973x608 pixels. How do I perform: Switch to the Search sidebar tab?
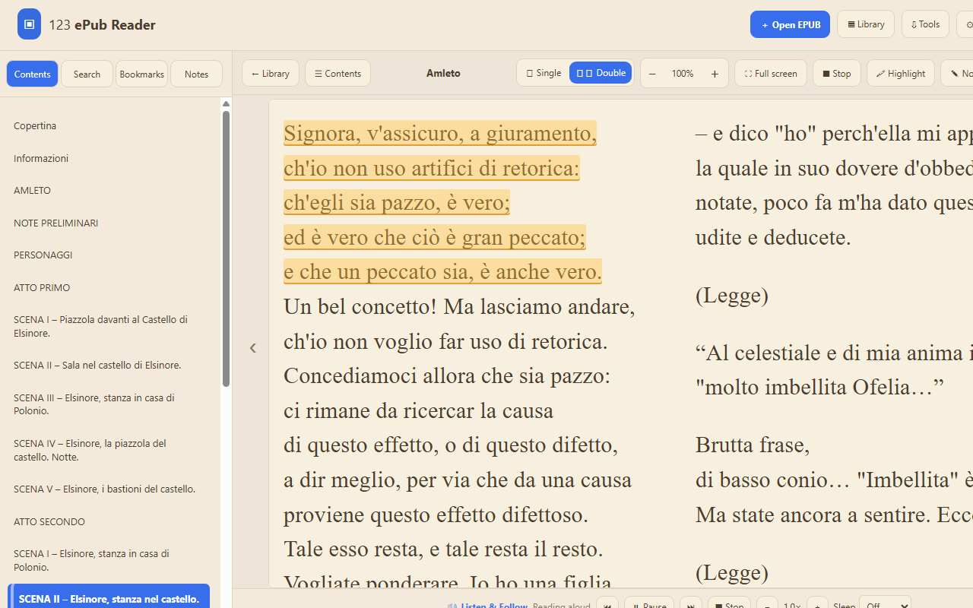[x=87, y=74]
